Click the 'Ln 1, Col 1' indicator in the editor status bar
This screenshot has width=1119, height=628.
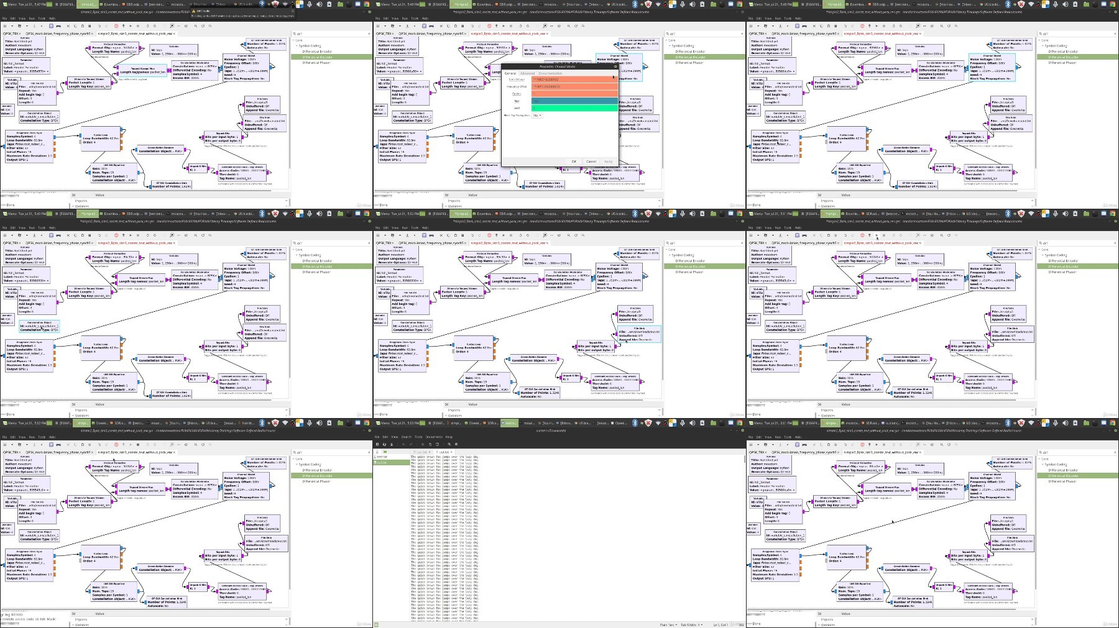coord(721,625)
